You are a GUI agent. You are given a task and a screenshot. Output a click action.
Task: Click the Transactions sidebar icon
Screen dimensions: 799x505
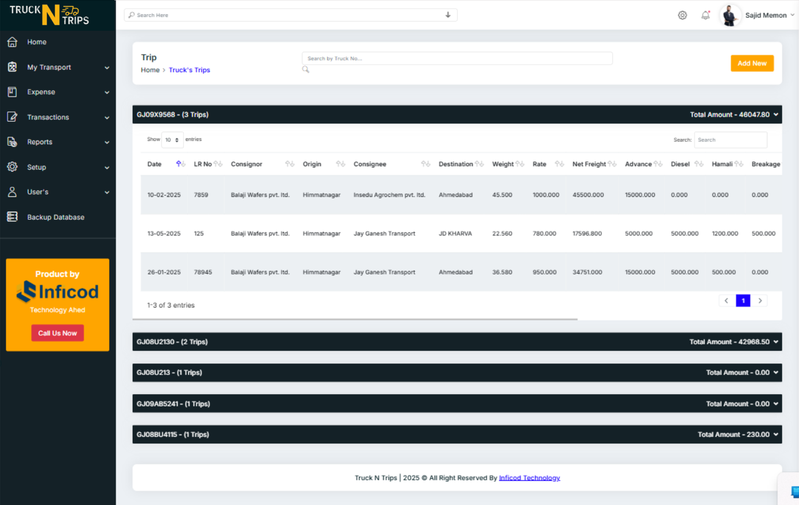coord(11,117)
